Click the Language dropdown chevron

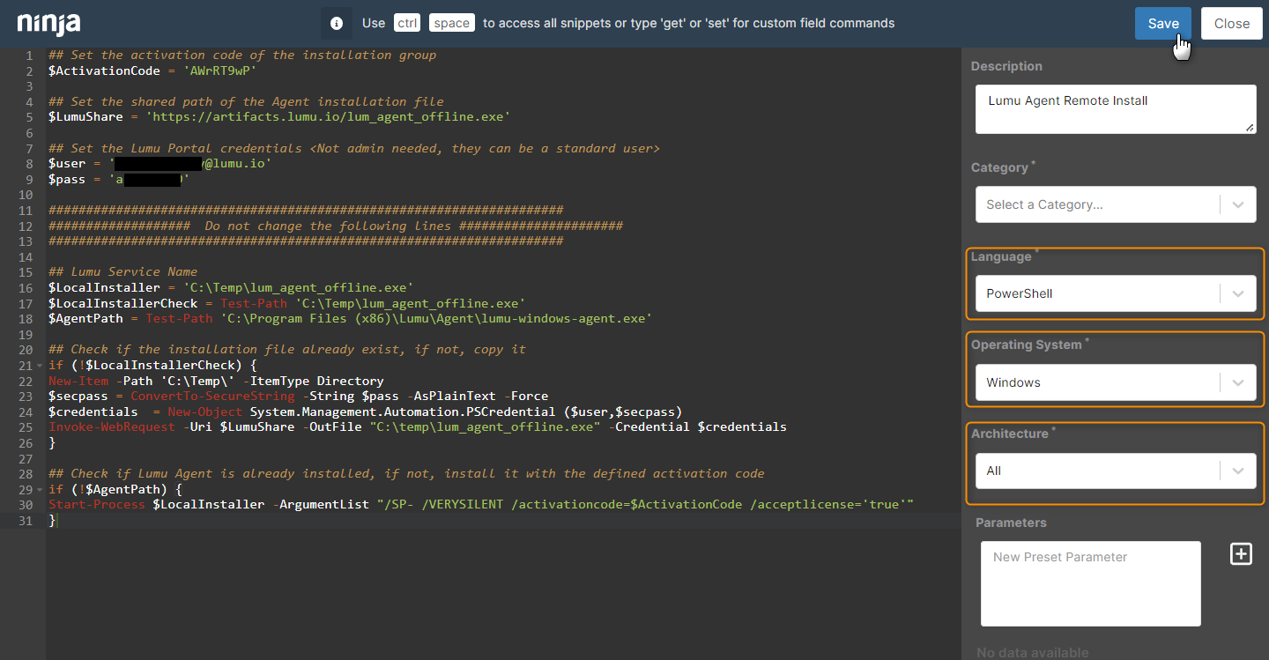point(1237,292)
